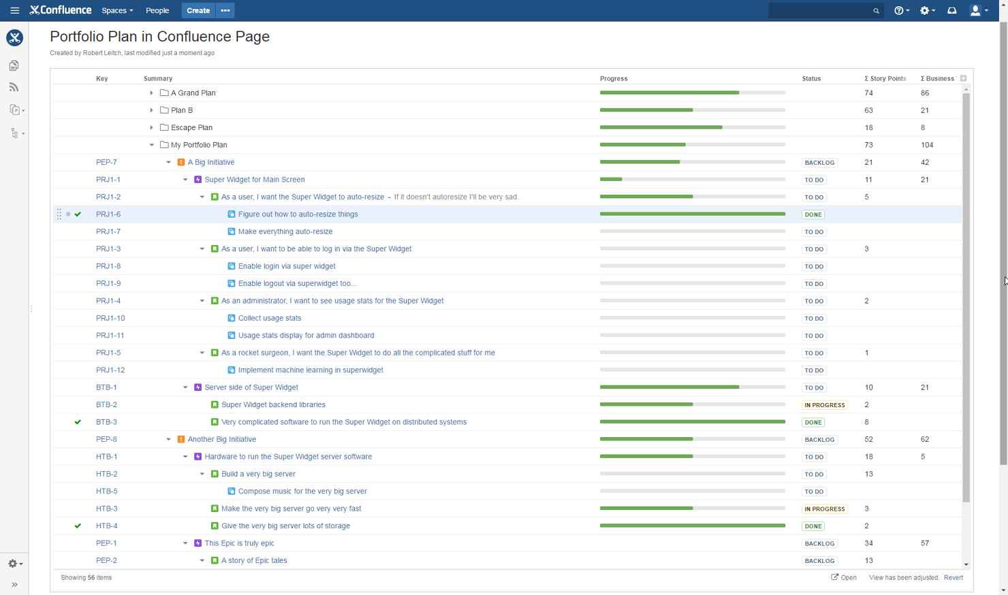The image size is (1008, 595).
Task: Expand the Escape Plan folder
Action: click(151, 127)
